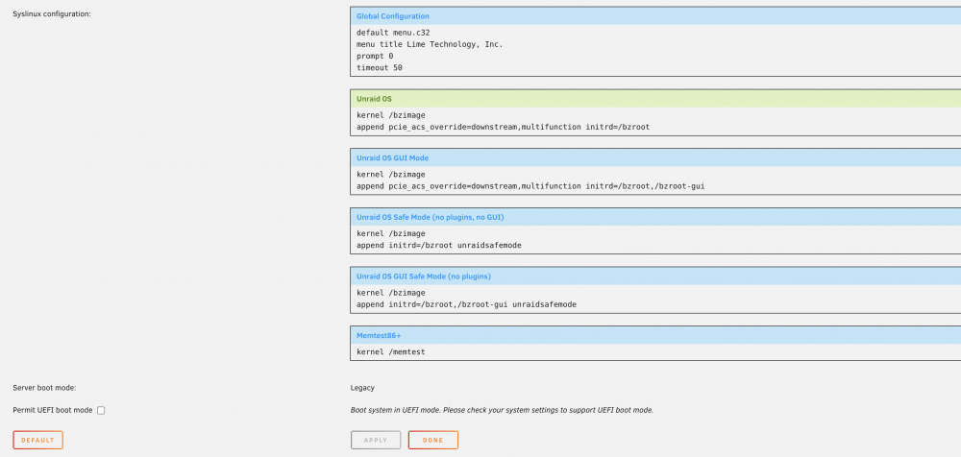
Task: Select the Unraid OS GUI Safe Mode header
Action: click(x=655, y=277)
